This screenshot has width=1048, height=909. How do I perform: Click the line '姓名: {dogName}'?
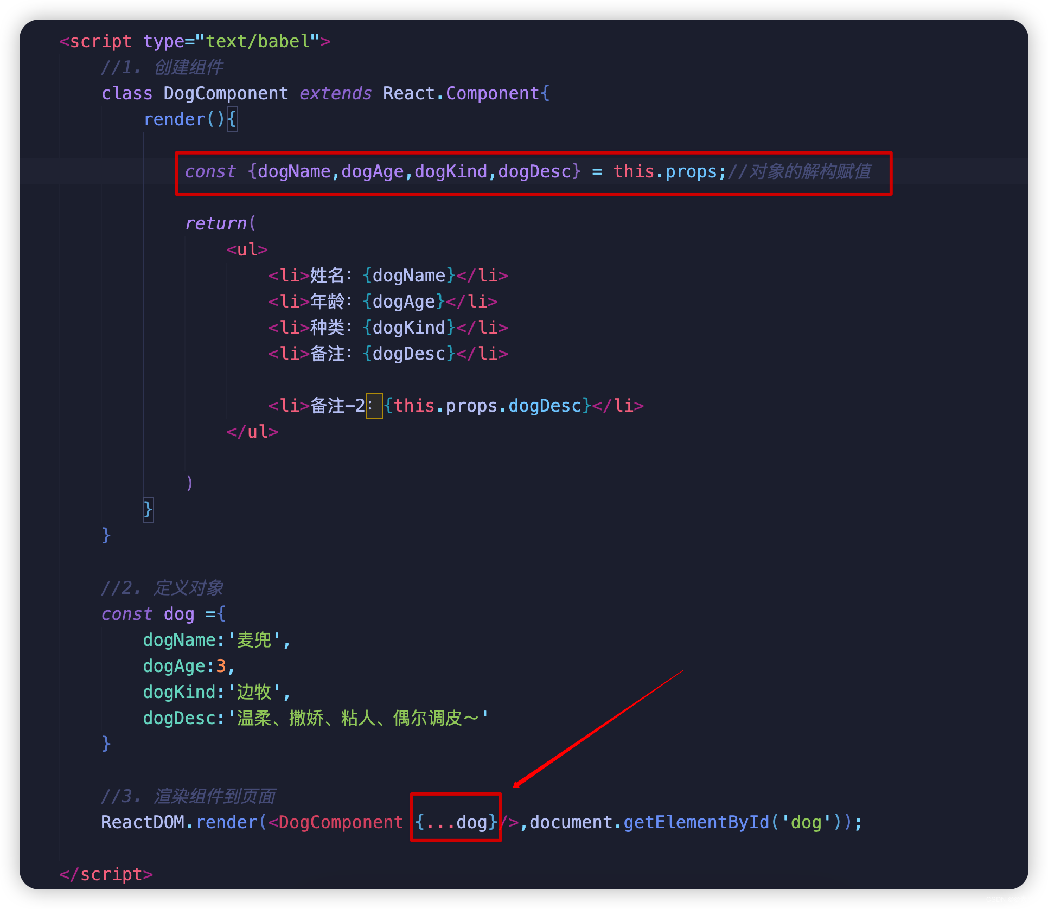click(388, 276)
